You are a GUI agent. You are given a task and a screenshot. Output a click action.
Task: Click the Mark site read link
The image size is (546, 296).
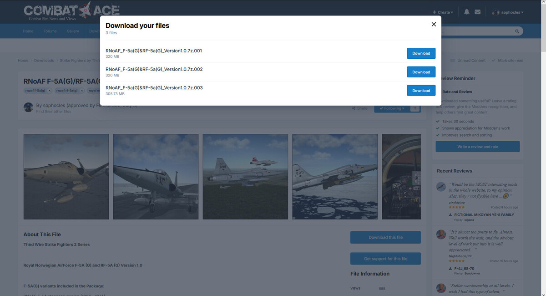click(508, 61)
